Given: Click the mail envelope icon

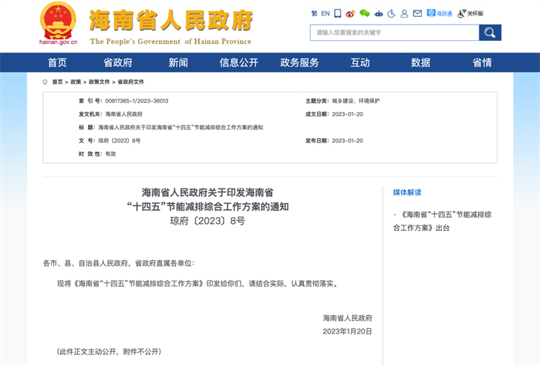Looking at the screenshot, I should [x=417, y=13].
